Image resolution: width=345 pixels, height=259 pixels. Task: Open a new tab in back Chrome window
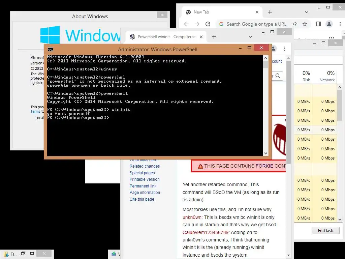pos(270,12)
